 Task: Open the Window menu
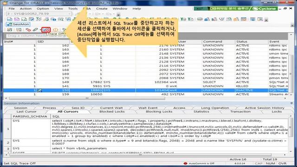pyautogui.click(x=120, y=8)
